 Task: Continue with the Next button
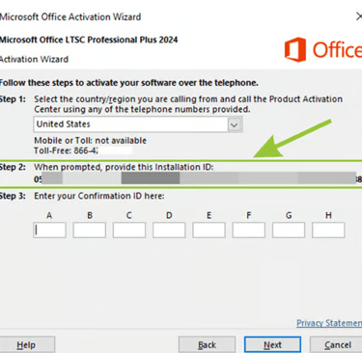(x=272, y=345)
